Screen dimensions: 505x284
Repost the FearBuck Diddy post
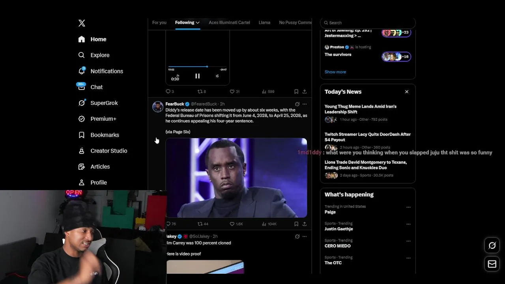[x=203, y=224]
